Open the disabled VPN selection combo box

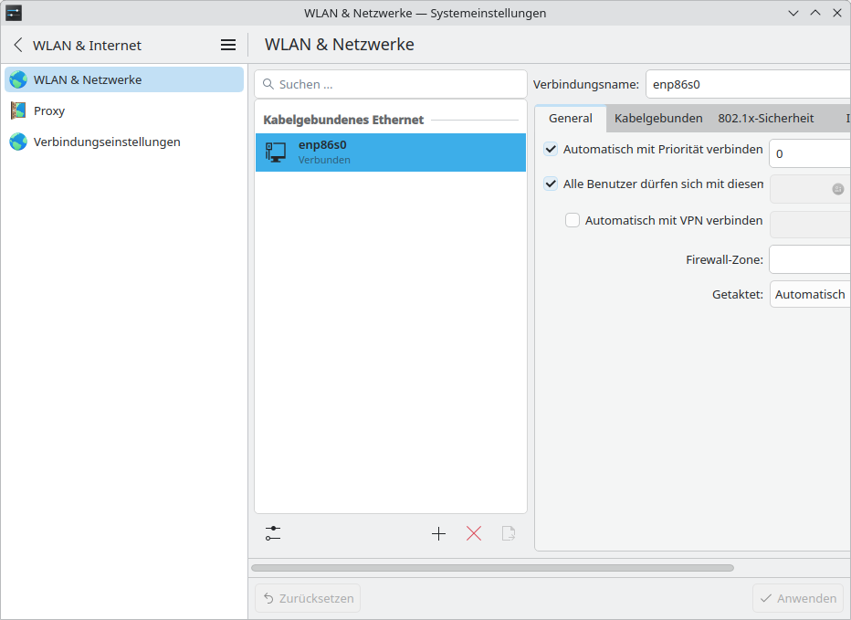tap(809, 224)
